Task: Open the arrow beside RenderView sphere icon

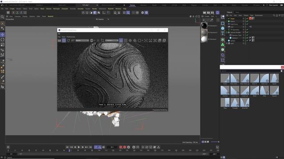Action: 95,41
